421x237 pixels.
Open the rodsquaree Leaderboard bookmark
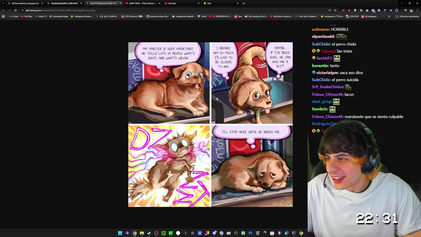coord(184,16)
